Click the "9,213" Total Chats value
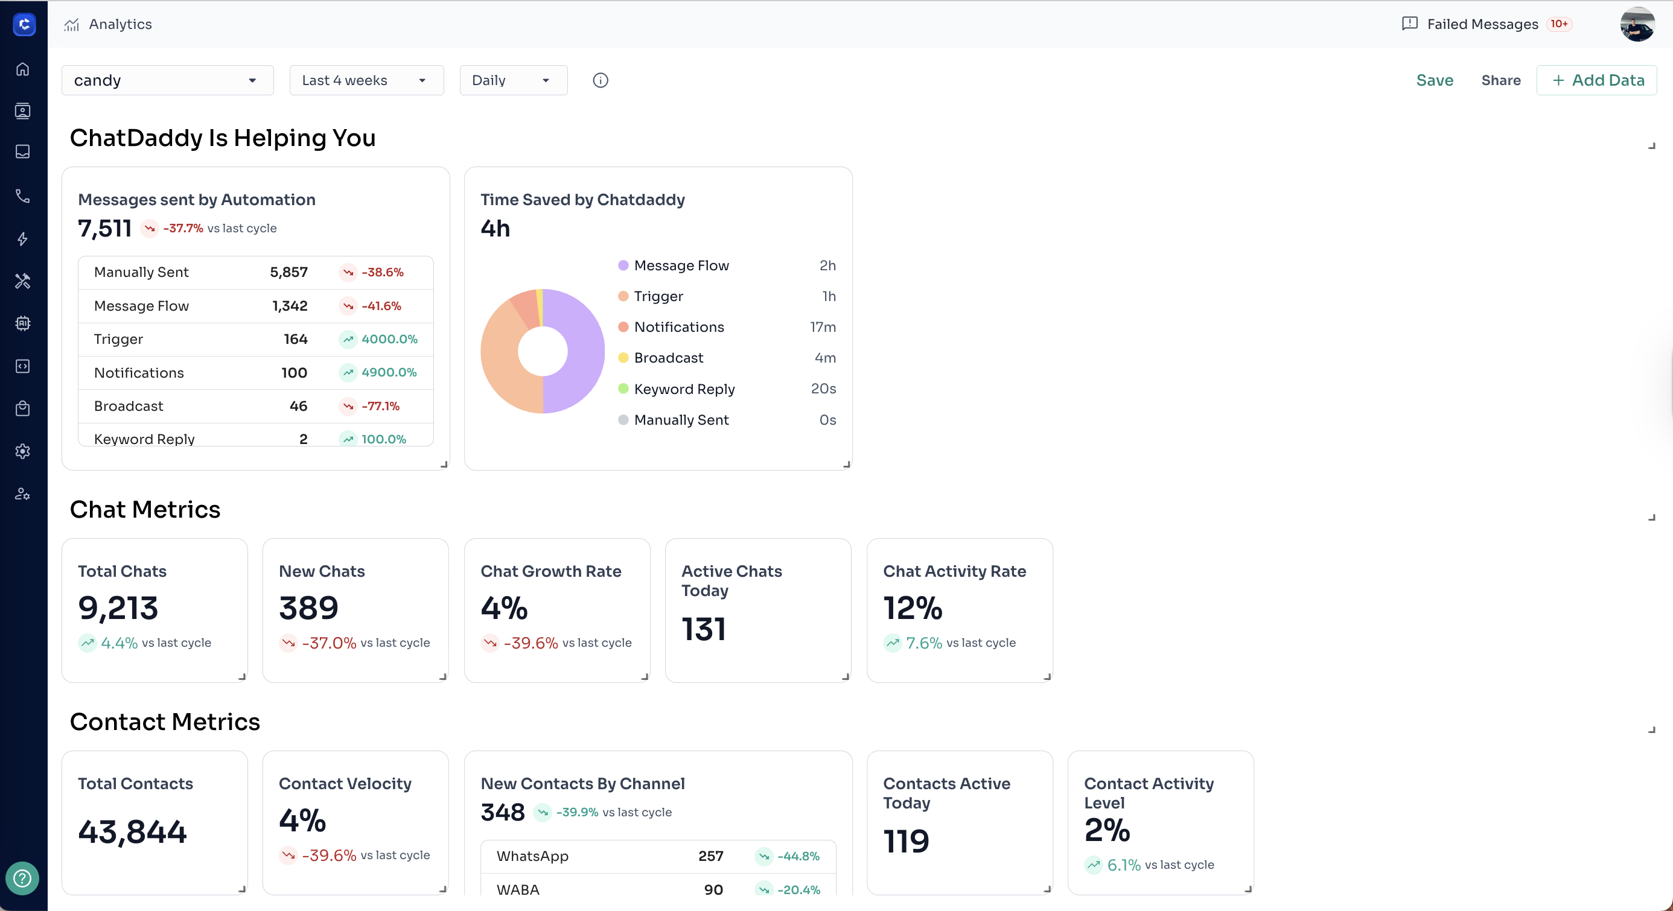Image resolution: width=1673 pixels, height=911 pixels. 118,608
